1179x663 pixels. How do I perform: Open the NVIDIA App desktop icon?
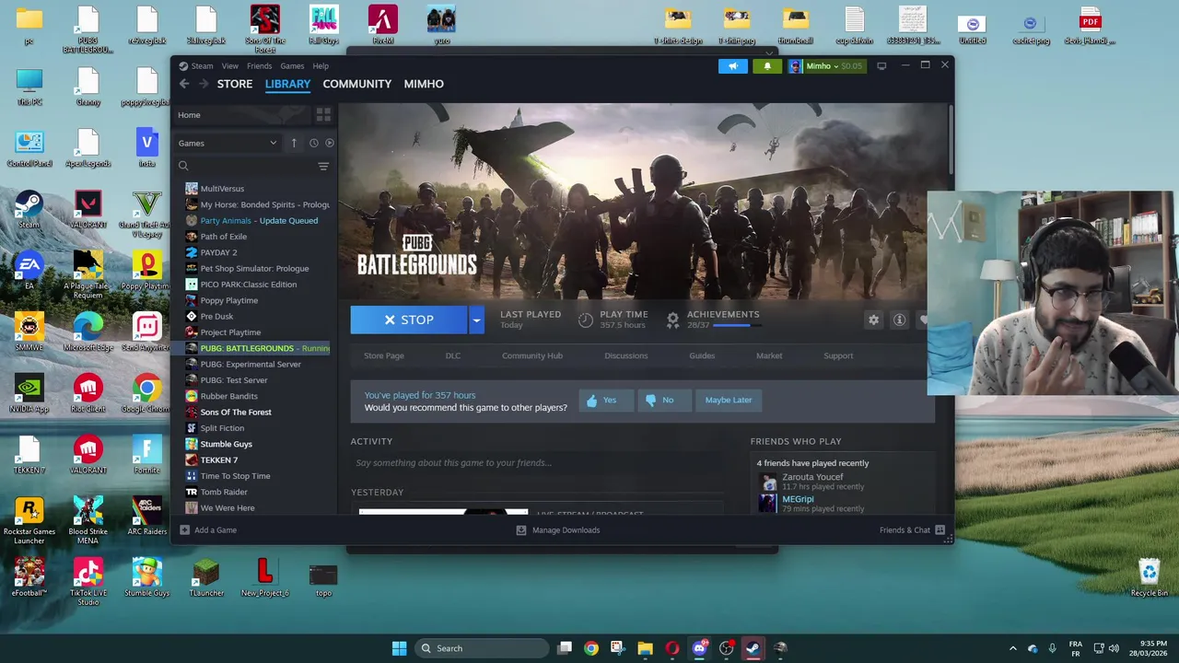pyautogui.click(x=29, y=393)
